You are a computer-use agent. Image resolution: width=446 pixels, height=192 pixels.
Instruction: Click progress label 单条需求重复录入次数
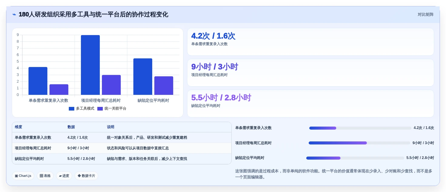(253, 128)
